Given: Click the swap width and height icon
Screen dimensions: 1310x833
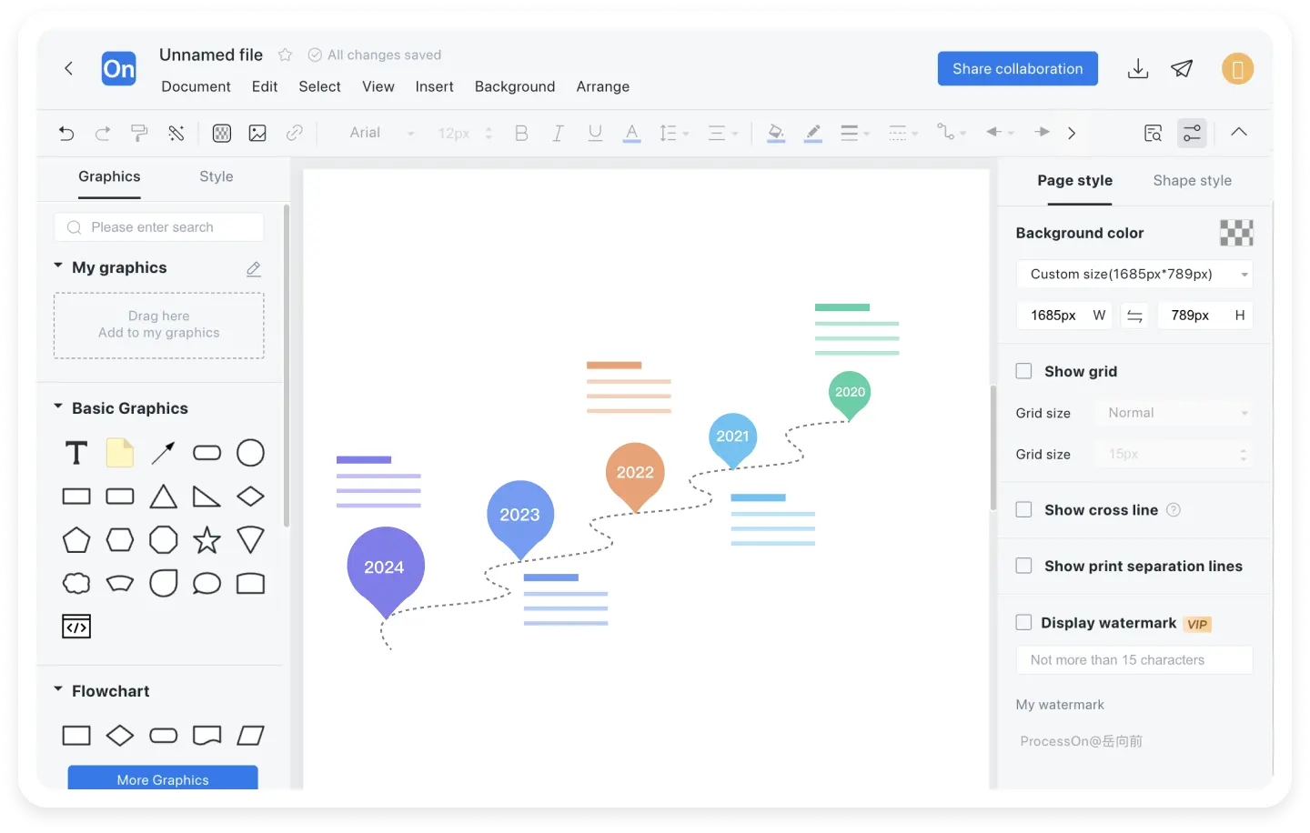Looking at the screenshot, I should click(x=1134, y=316).
